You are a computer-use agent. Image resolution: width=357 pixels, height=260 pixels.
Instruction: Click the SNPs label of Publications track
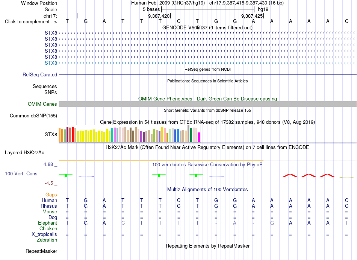click(x=51, y=92)
